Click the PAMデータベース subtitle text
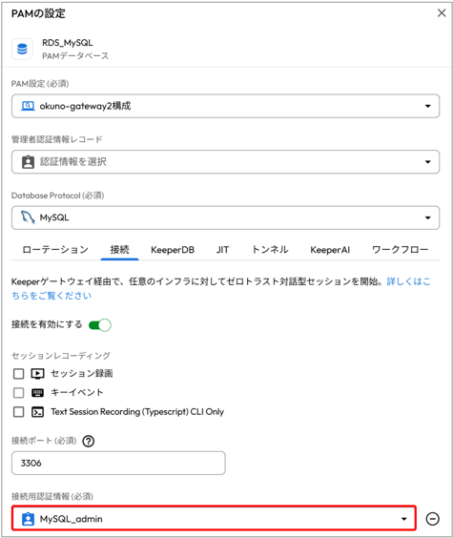The image size is (453, 538). (x=75, y=55)
